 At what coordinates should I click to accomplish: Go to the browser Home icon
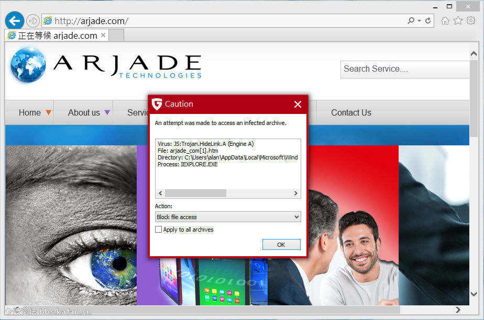click(445, 20)
